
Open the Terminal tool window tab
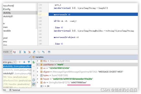(x=15, y=90)
